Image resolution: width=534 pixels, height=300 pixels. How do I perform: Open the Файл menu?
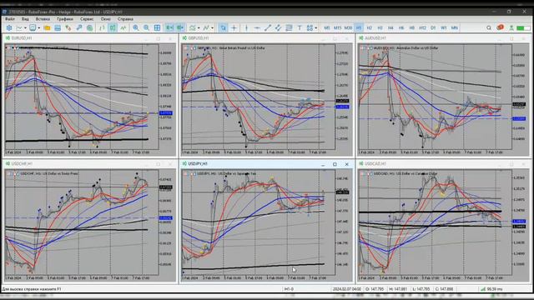10,19
